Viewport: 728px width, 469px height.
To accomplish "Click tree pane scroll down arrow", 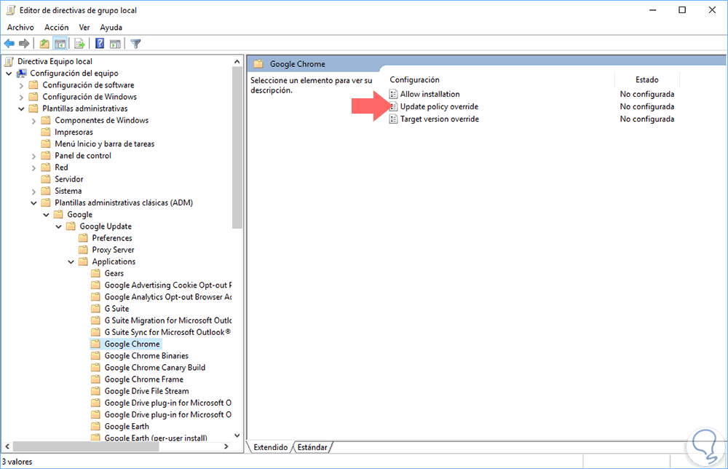I will point(237,435).
